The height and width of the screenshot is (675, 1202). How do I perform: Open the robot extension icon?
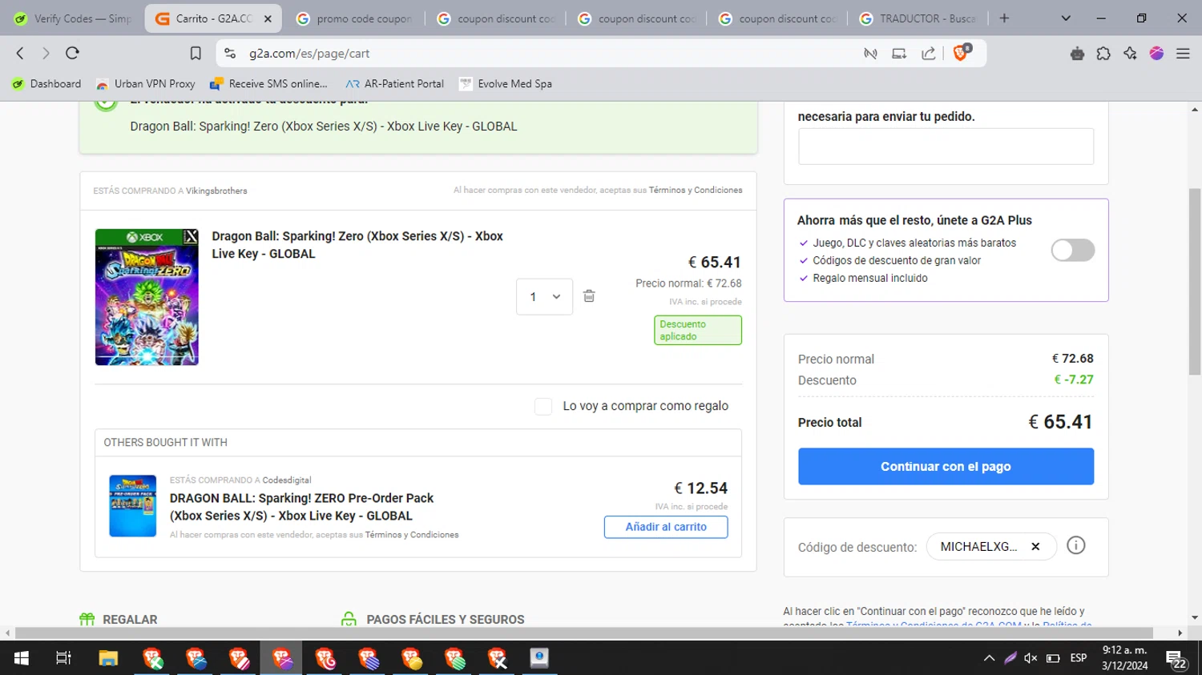1077,54
